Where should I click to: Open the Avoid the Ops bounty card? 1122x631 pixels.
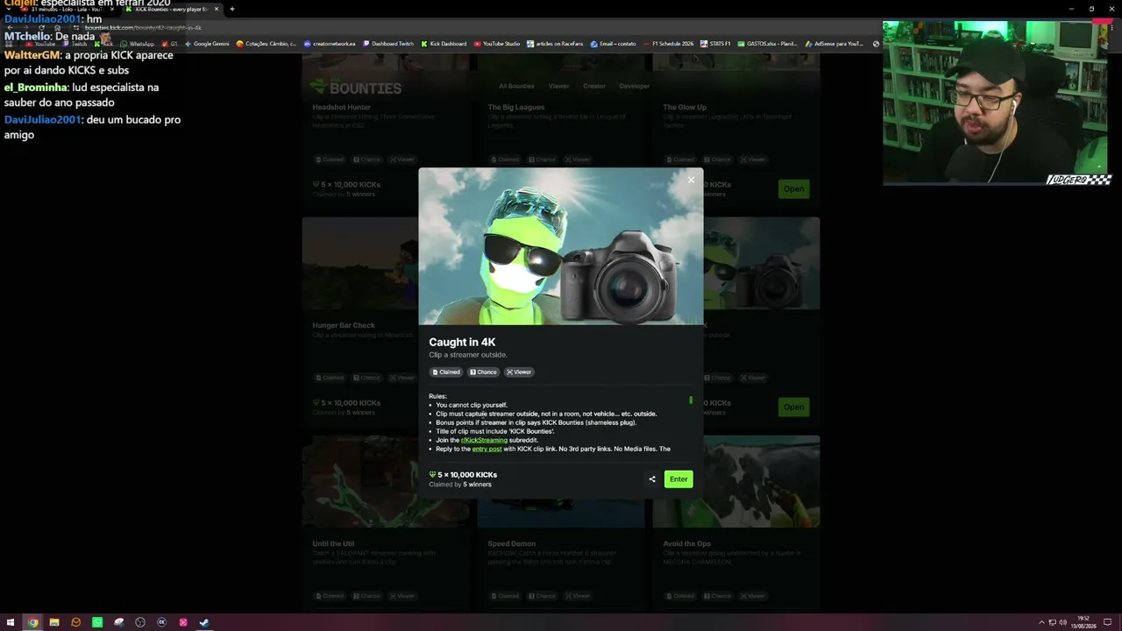[x=736, y=524]
